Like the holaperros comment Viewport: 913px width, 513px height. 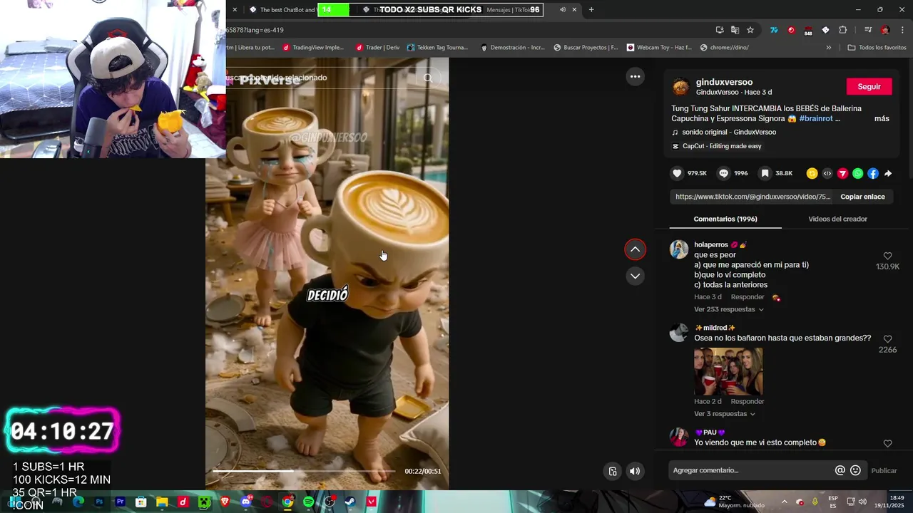887,256
